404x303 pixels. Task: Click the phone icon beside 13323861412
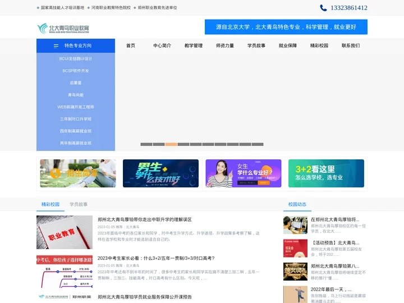point(323,8)
